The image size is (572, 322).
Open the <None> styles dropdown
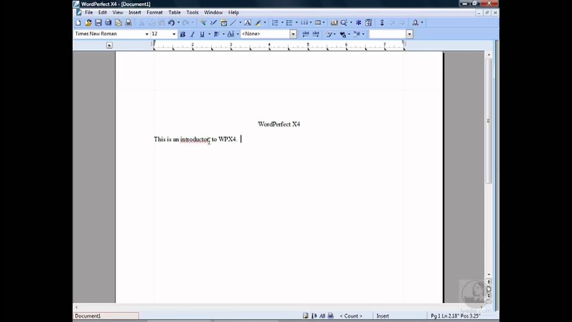(x=293, y=34)
